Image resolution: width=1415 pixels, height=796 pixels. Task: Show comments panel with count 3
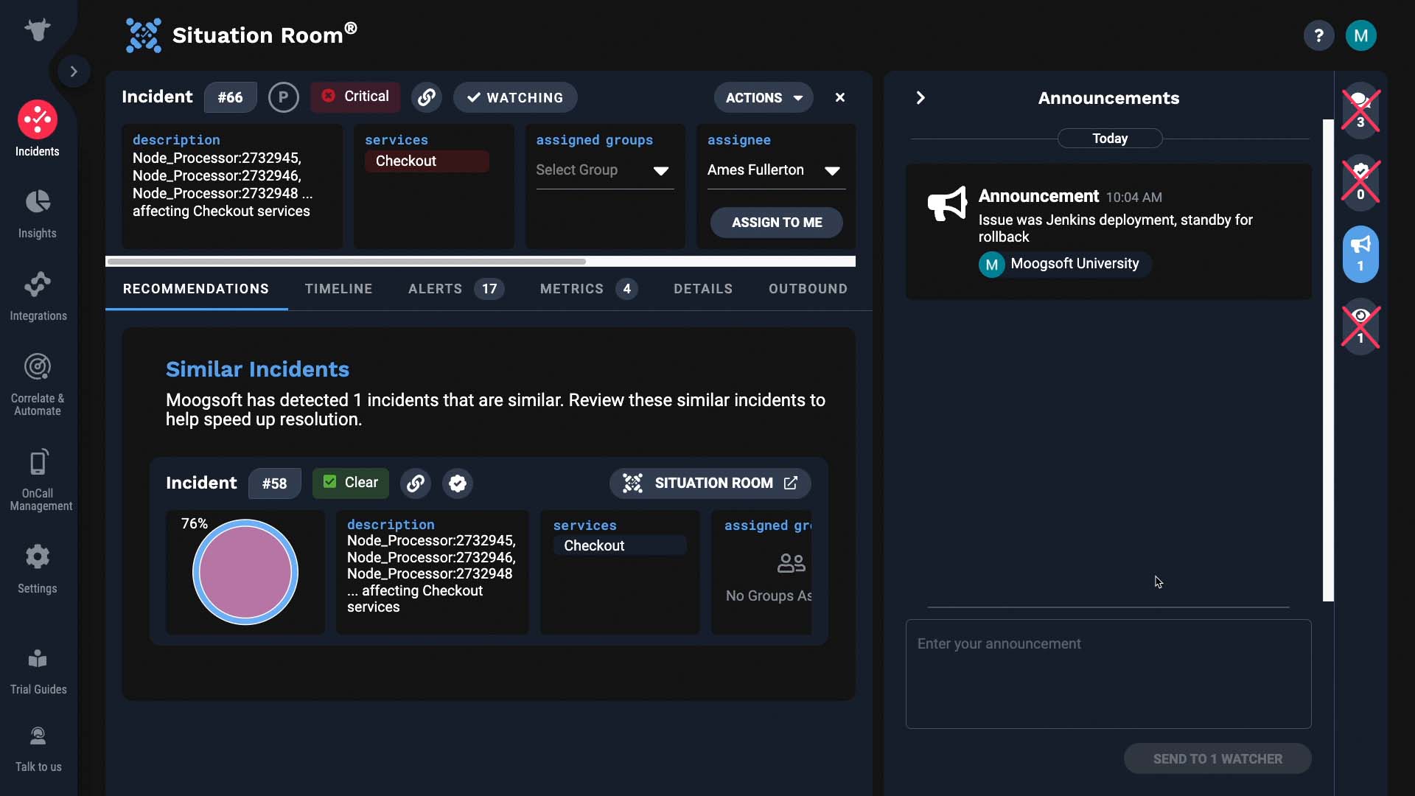coord(1360,110)
